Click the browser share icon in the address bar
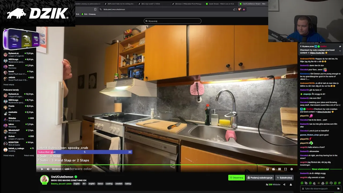343x193 pixels. click(x=234, y=9)
